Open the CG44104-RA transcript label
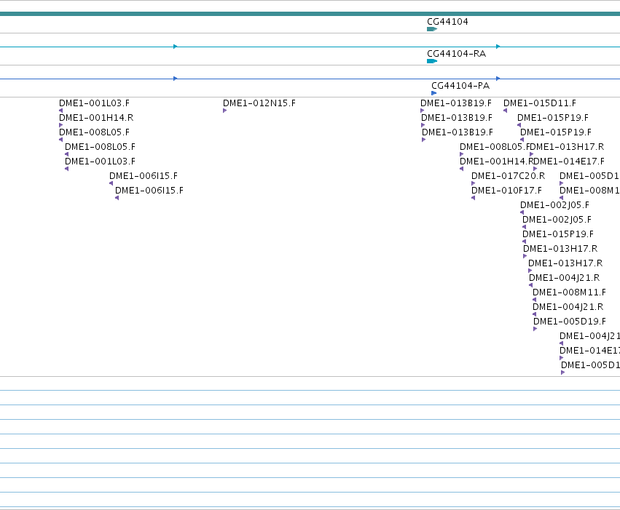Viewport: 620px width, 510px height. [x=456, y=54]
